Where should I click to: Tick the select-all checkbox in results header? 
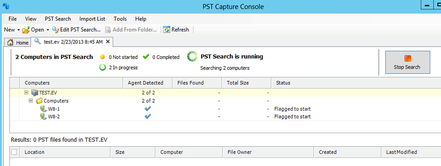pyautogui.click(x=14, y=152)
